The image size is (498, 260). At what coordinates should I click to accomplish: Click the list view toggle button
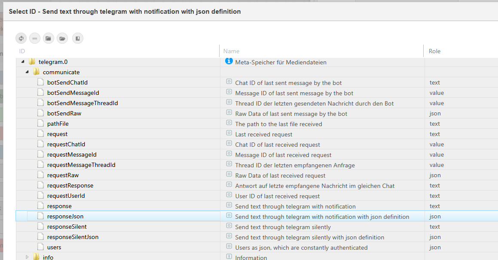[x=35, y=38]
